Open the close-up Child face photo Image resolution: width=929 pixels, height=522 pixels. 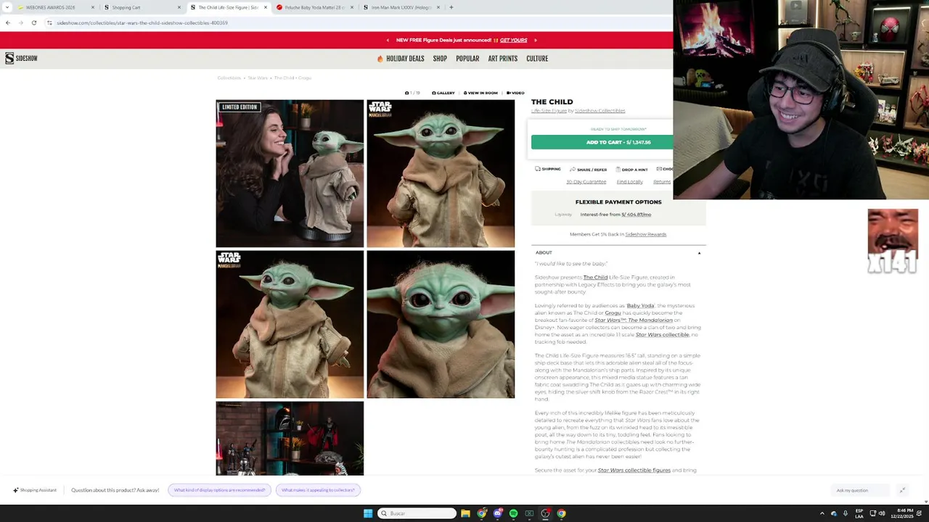pos(441,324)
